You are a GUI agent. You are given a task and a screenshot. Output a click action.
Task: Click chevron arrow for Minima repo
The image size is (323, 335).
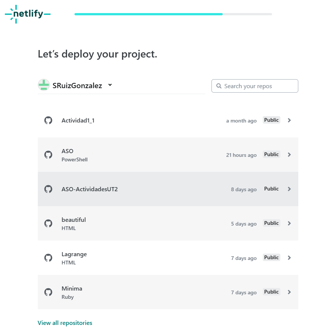click(289, 292)
